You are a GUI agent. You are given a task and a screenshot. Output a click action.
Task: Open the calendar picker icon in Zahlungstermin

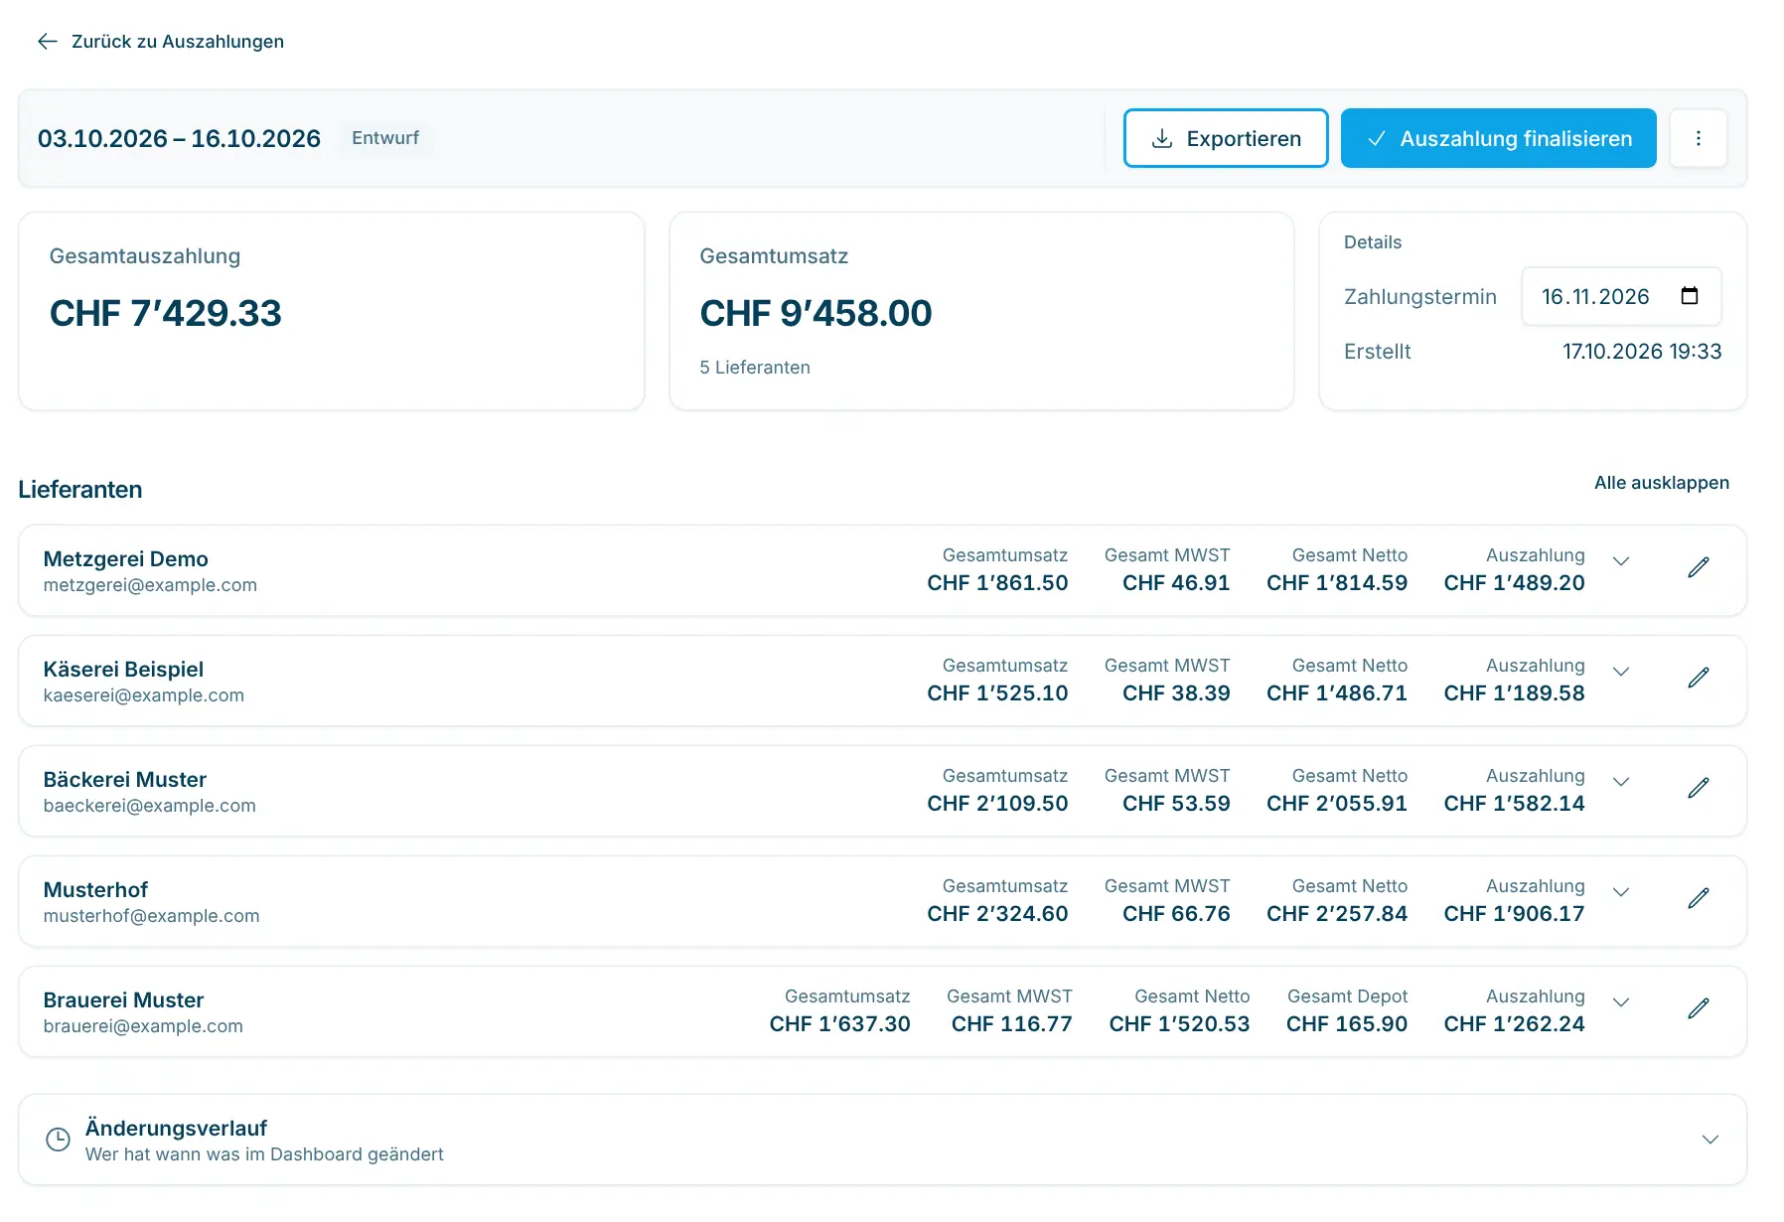pyautogui.click(x=1689, y=296)
